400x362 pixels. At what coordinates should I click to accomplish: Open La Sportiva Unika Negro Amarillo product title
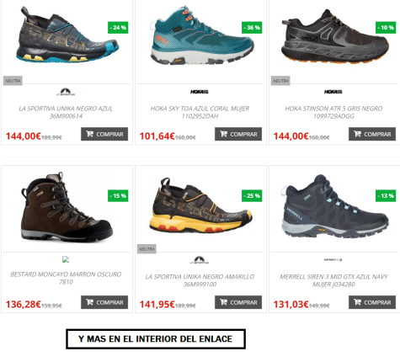coord(200,280)
